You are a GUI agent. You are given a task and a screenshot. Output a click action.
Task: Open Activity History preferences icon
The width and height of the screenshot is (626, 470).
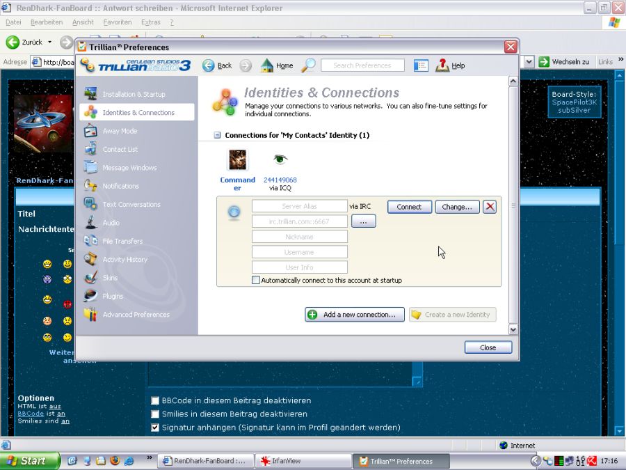(x=90, y=260)
